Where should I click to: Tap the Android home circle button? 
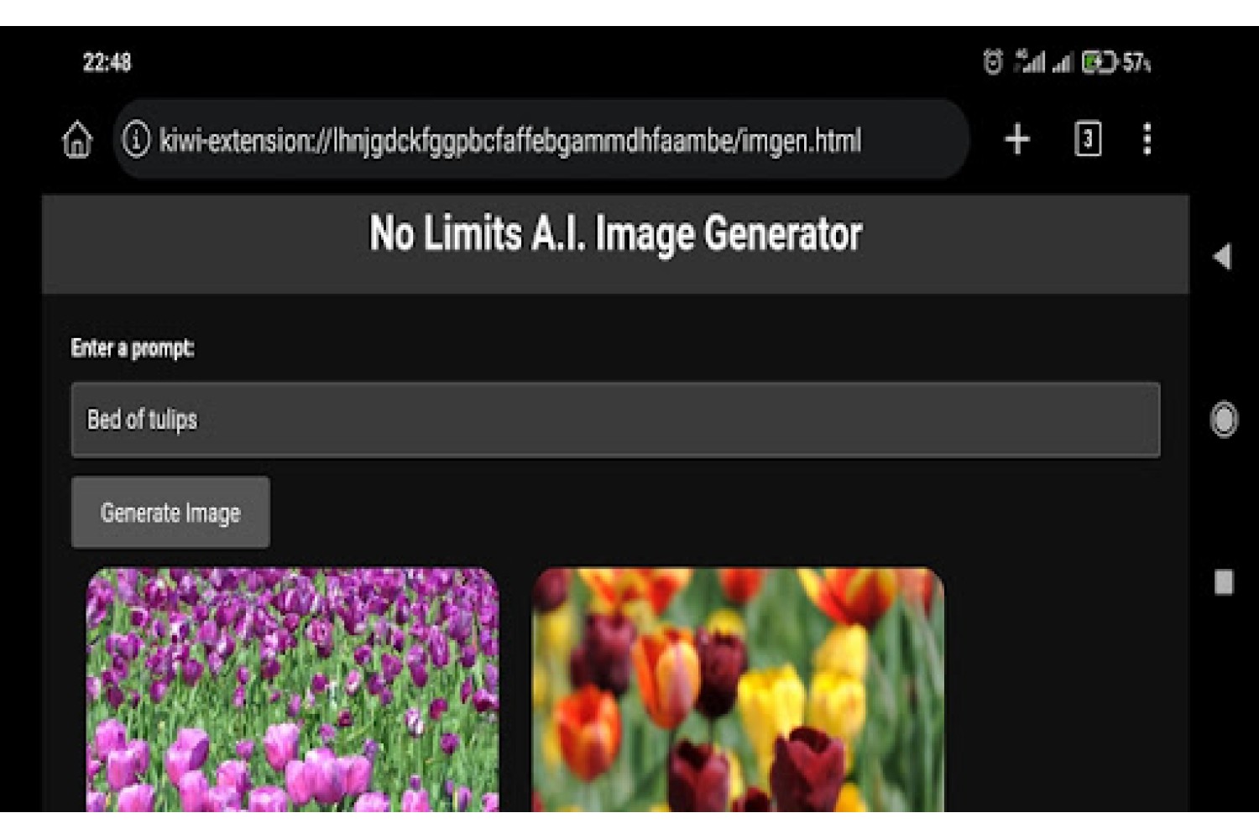pyautogui.click(x=1224, y=419)
